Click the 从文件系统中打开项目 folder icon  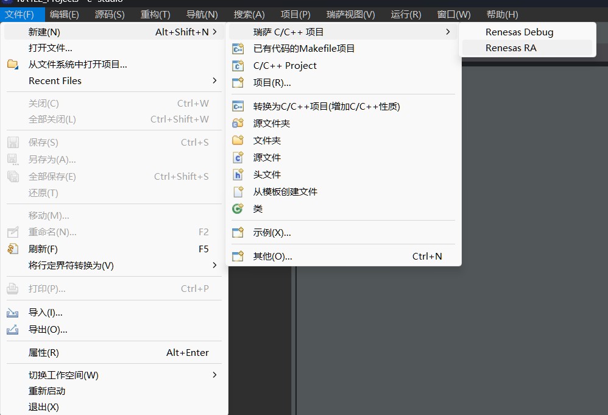[x=13, y=64]
